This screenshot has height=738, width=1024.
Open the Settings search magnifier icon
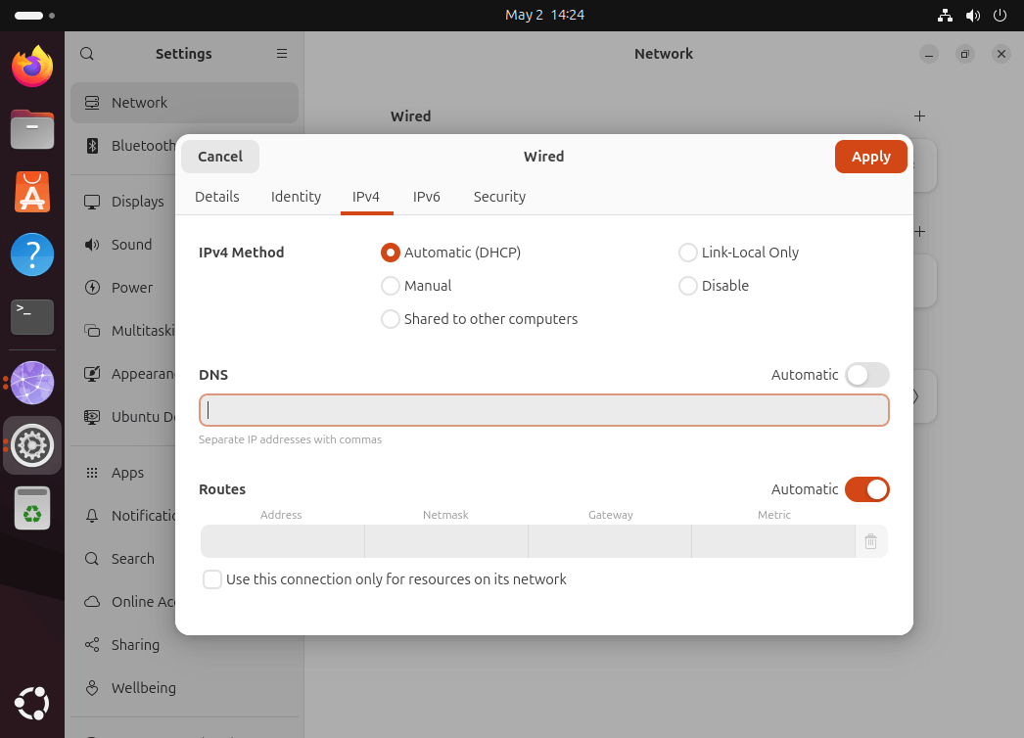pyautogui.click(x=87, y=54)
